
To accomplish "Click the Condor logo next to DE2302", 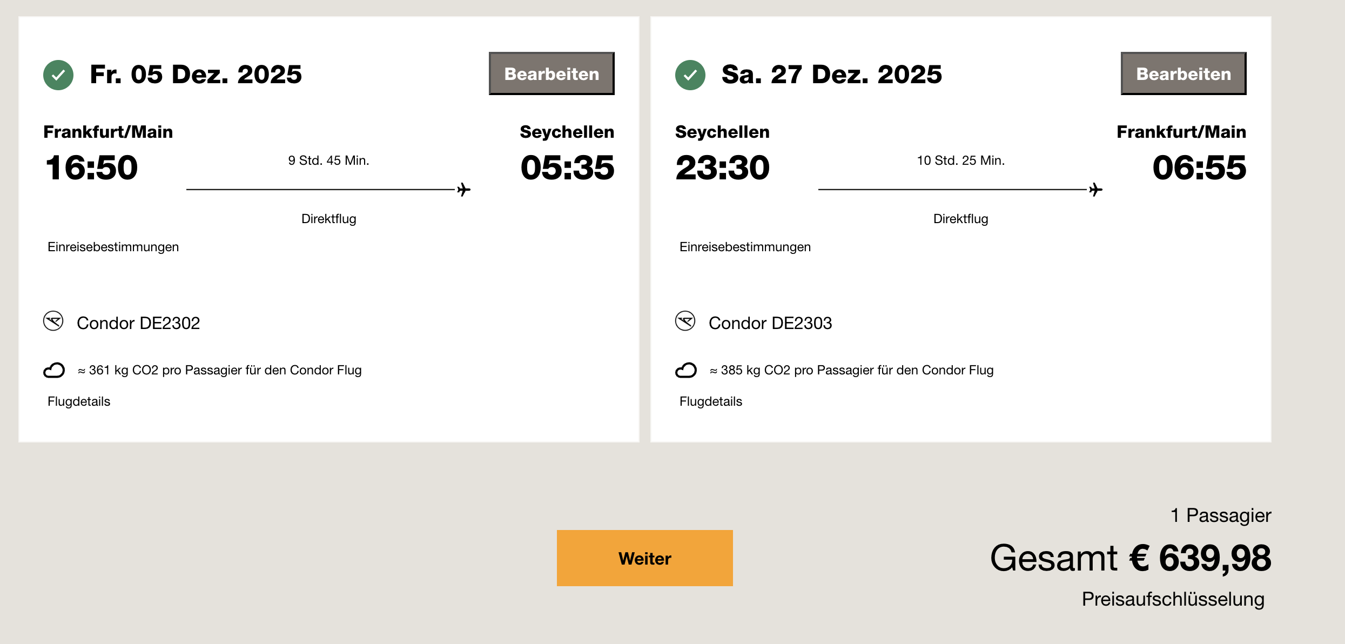I will [x=53, y=321].
